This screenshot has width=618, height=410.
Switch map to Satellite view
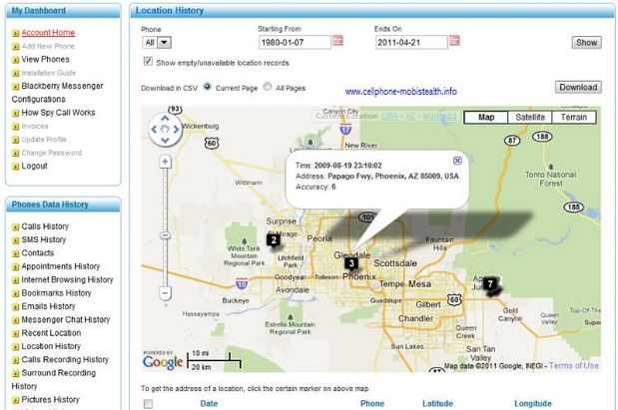(530, 117)
